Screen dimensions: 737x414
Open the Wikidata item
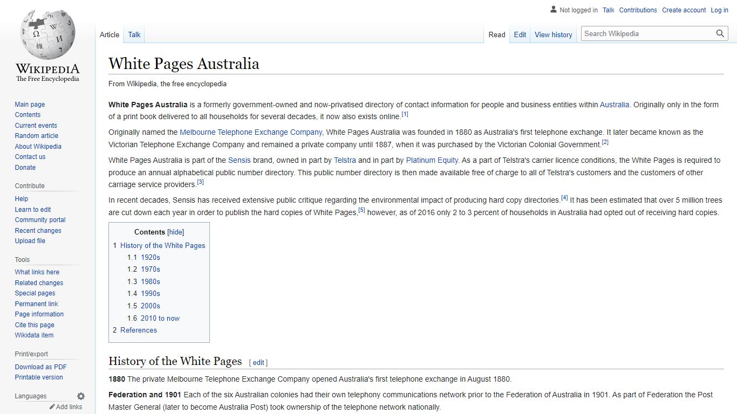[34, 335]
